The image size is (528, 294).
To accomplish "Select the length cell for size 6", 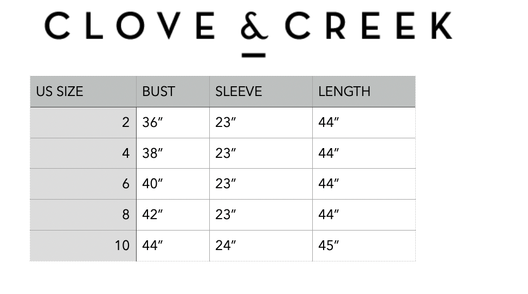I will 329,184.
